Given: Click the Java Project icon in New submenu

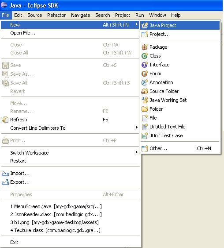Looking at the screenshot, I should pos(145,25).
